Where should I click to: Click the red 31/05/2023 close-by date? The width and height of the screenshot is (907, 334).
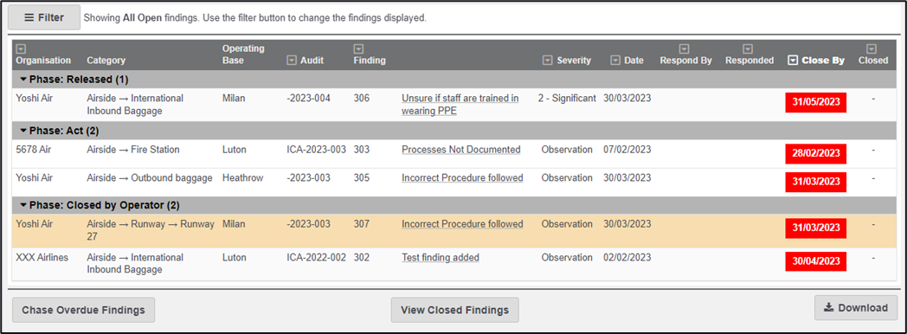(815, 102)
